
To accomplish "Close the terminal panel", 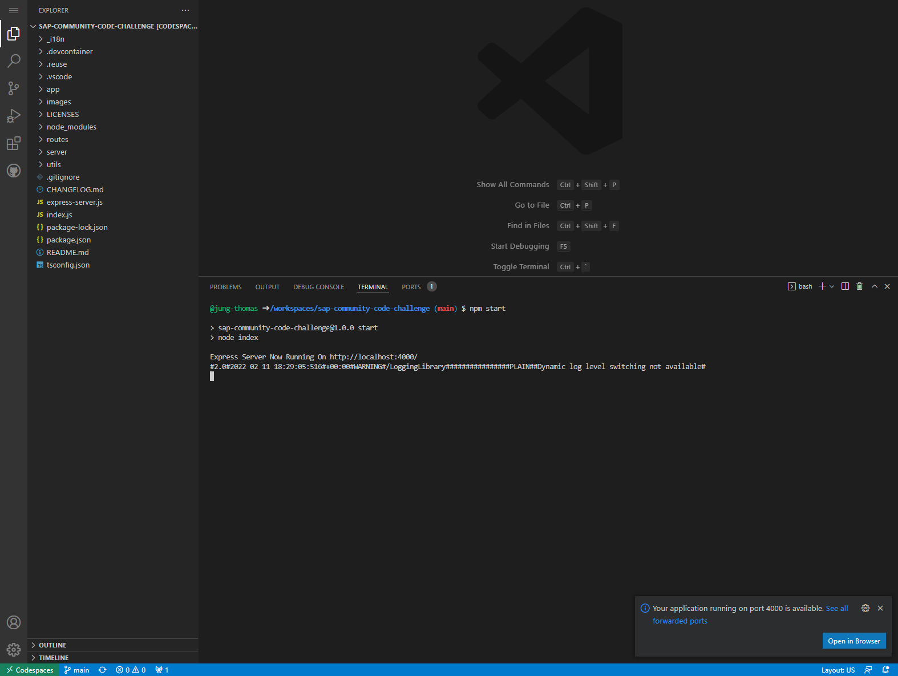I will [887, 286].
